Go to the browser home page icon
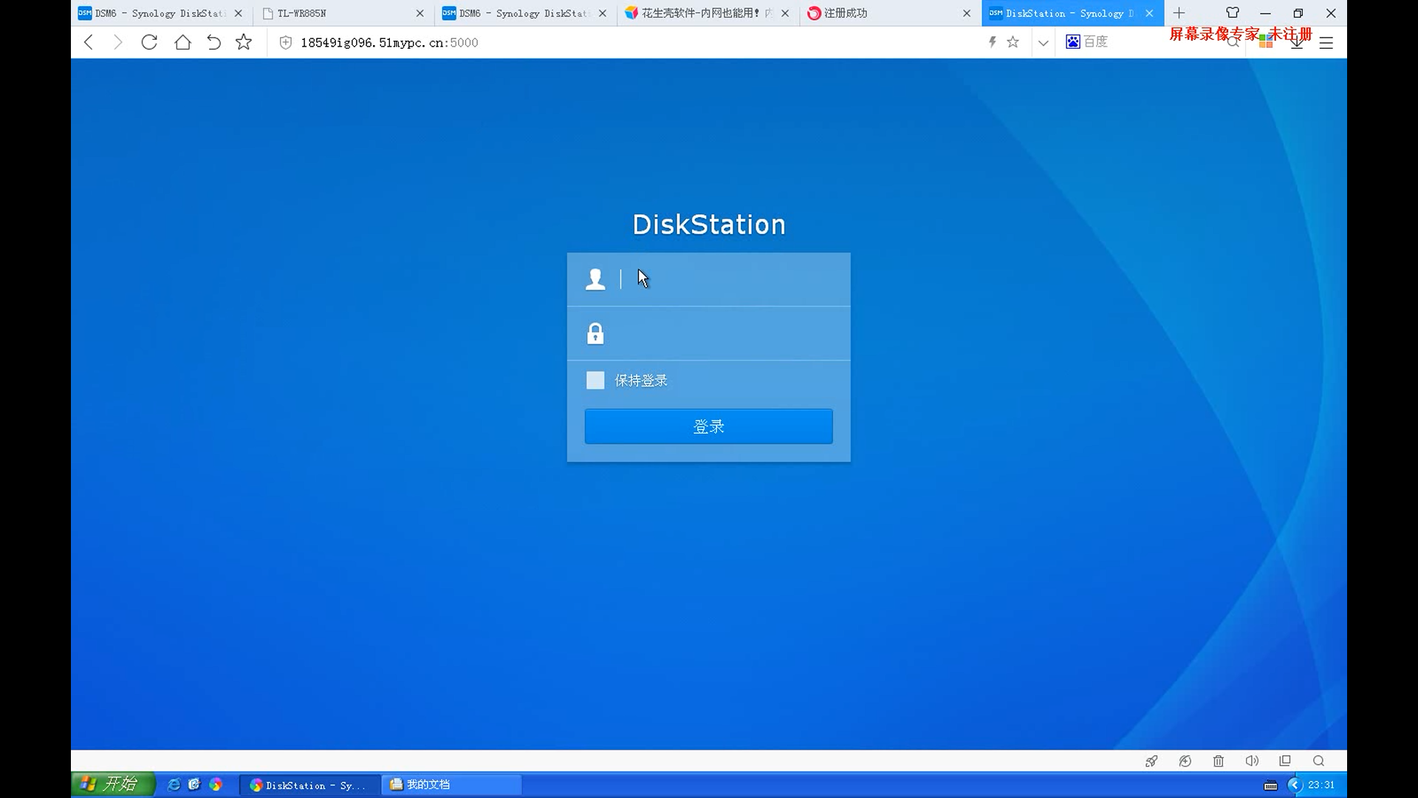The image size is (1418, 798). pos(182,42)
